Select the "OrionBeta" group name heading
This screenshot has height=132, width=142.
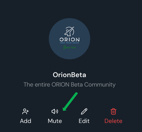(70, 75)
